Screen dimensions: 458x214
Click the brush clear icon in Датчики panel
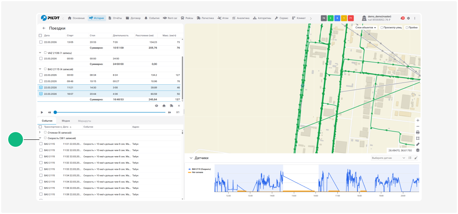click(x=416, y=158)
